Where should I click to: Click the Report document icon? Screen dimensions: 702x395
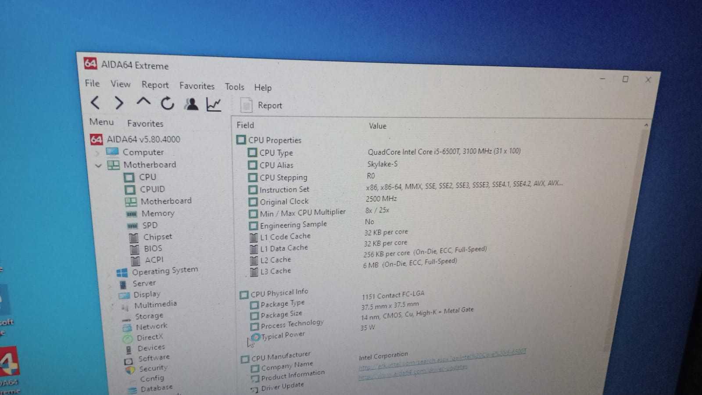click(x=246, y=105)
